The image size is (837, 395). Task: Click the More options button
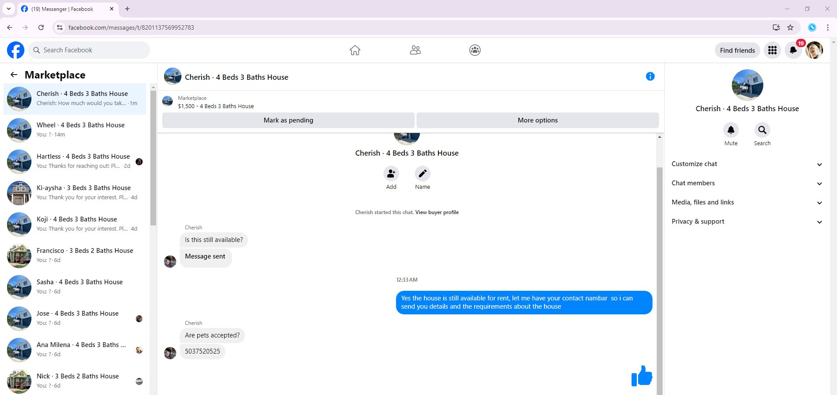(x=538, y=120)
